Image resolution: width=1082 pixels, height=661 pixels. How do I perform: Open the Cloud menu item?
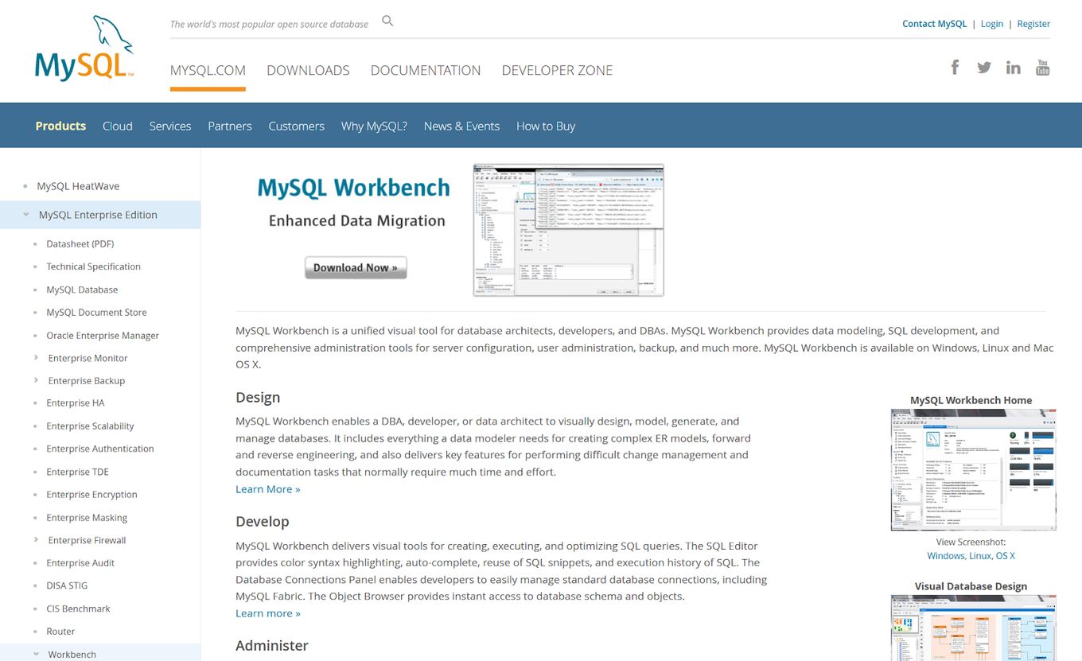pos(118,126)
